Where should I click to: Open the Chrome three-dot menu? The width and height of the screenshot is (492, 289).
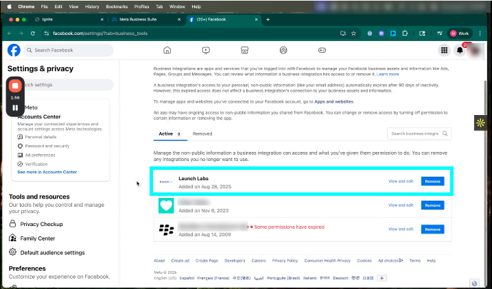(x=480, y=33)
